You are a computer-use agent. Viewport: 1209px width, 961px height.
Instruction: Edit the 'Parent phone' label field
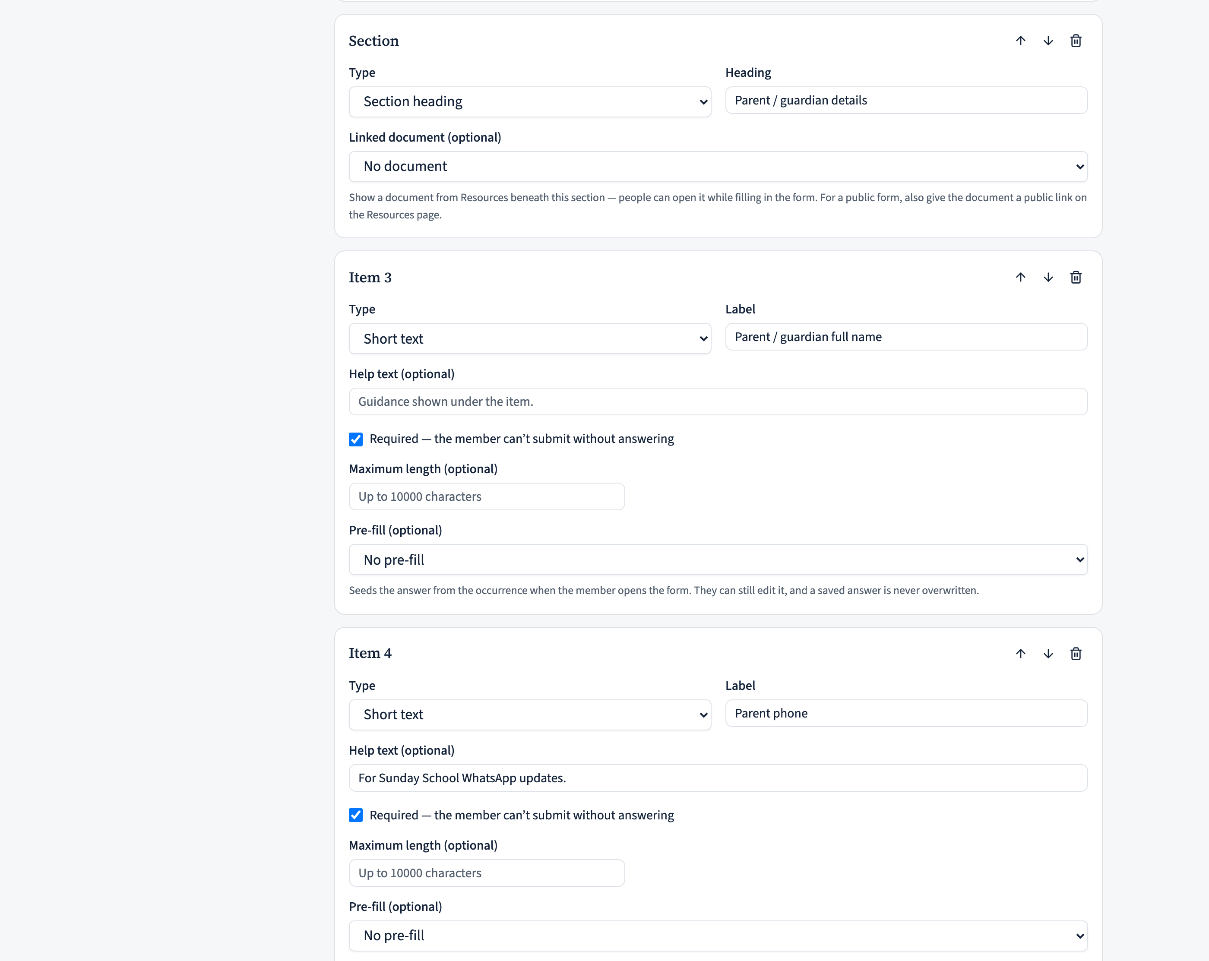click(906, 713)
